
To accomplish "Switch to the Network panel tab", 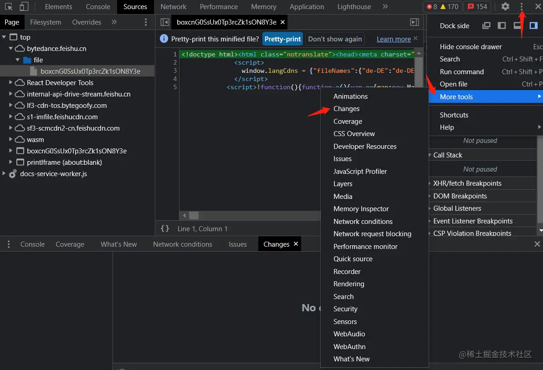I will coord(173,6).
